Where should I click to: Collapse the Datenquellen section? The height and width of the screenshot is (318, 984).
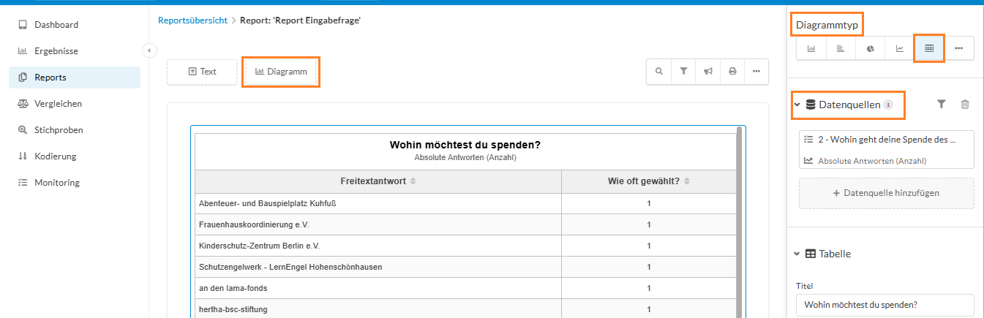(x=797, y=105)
